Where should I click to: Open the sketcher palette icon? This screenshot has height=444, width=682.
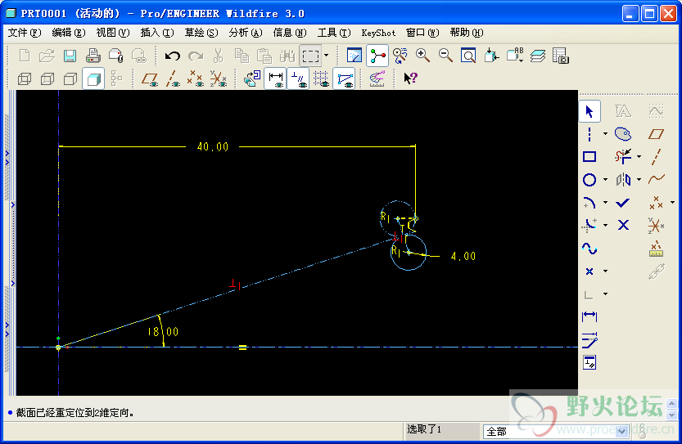(x=623, y=134)
